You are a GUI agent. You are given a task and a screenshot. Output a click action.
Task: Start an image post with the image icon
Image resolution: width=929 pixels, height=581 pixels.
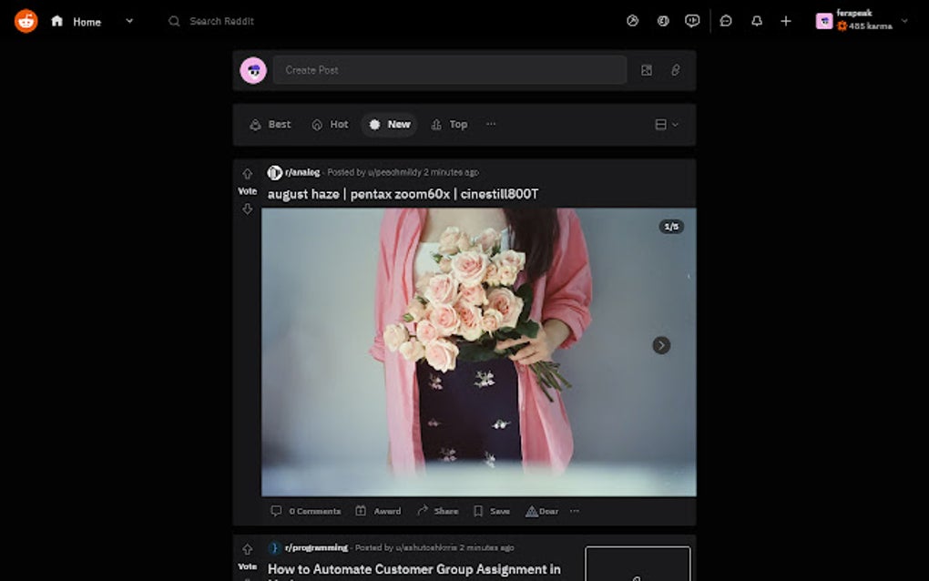tap(646, 69)
